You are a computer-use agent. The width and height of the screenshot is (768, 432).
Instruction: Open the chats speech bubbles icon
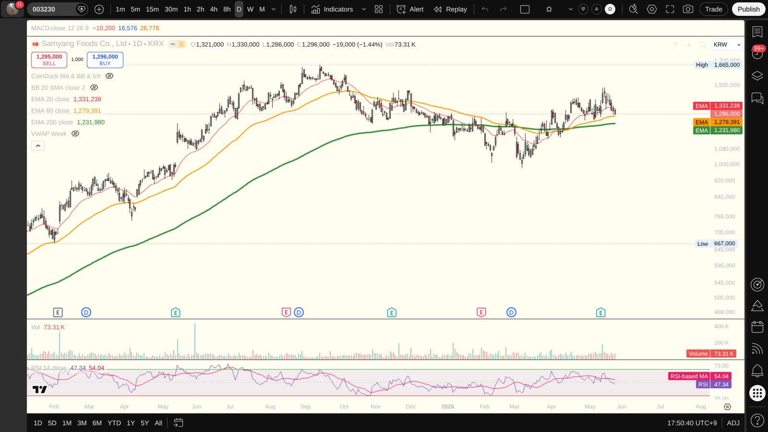(757, 98)
